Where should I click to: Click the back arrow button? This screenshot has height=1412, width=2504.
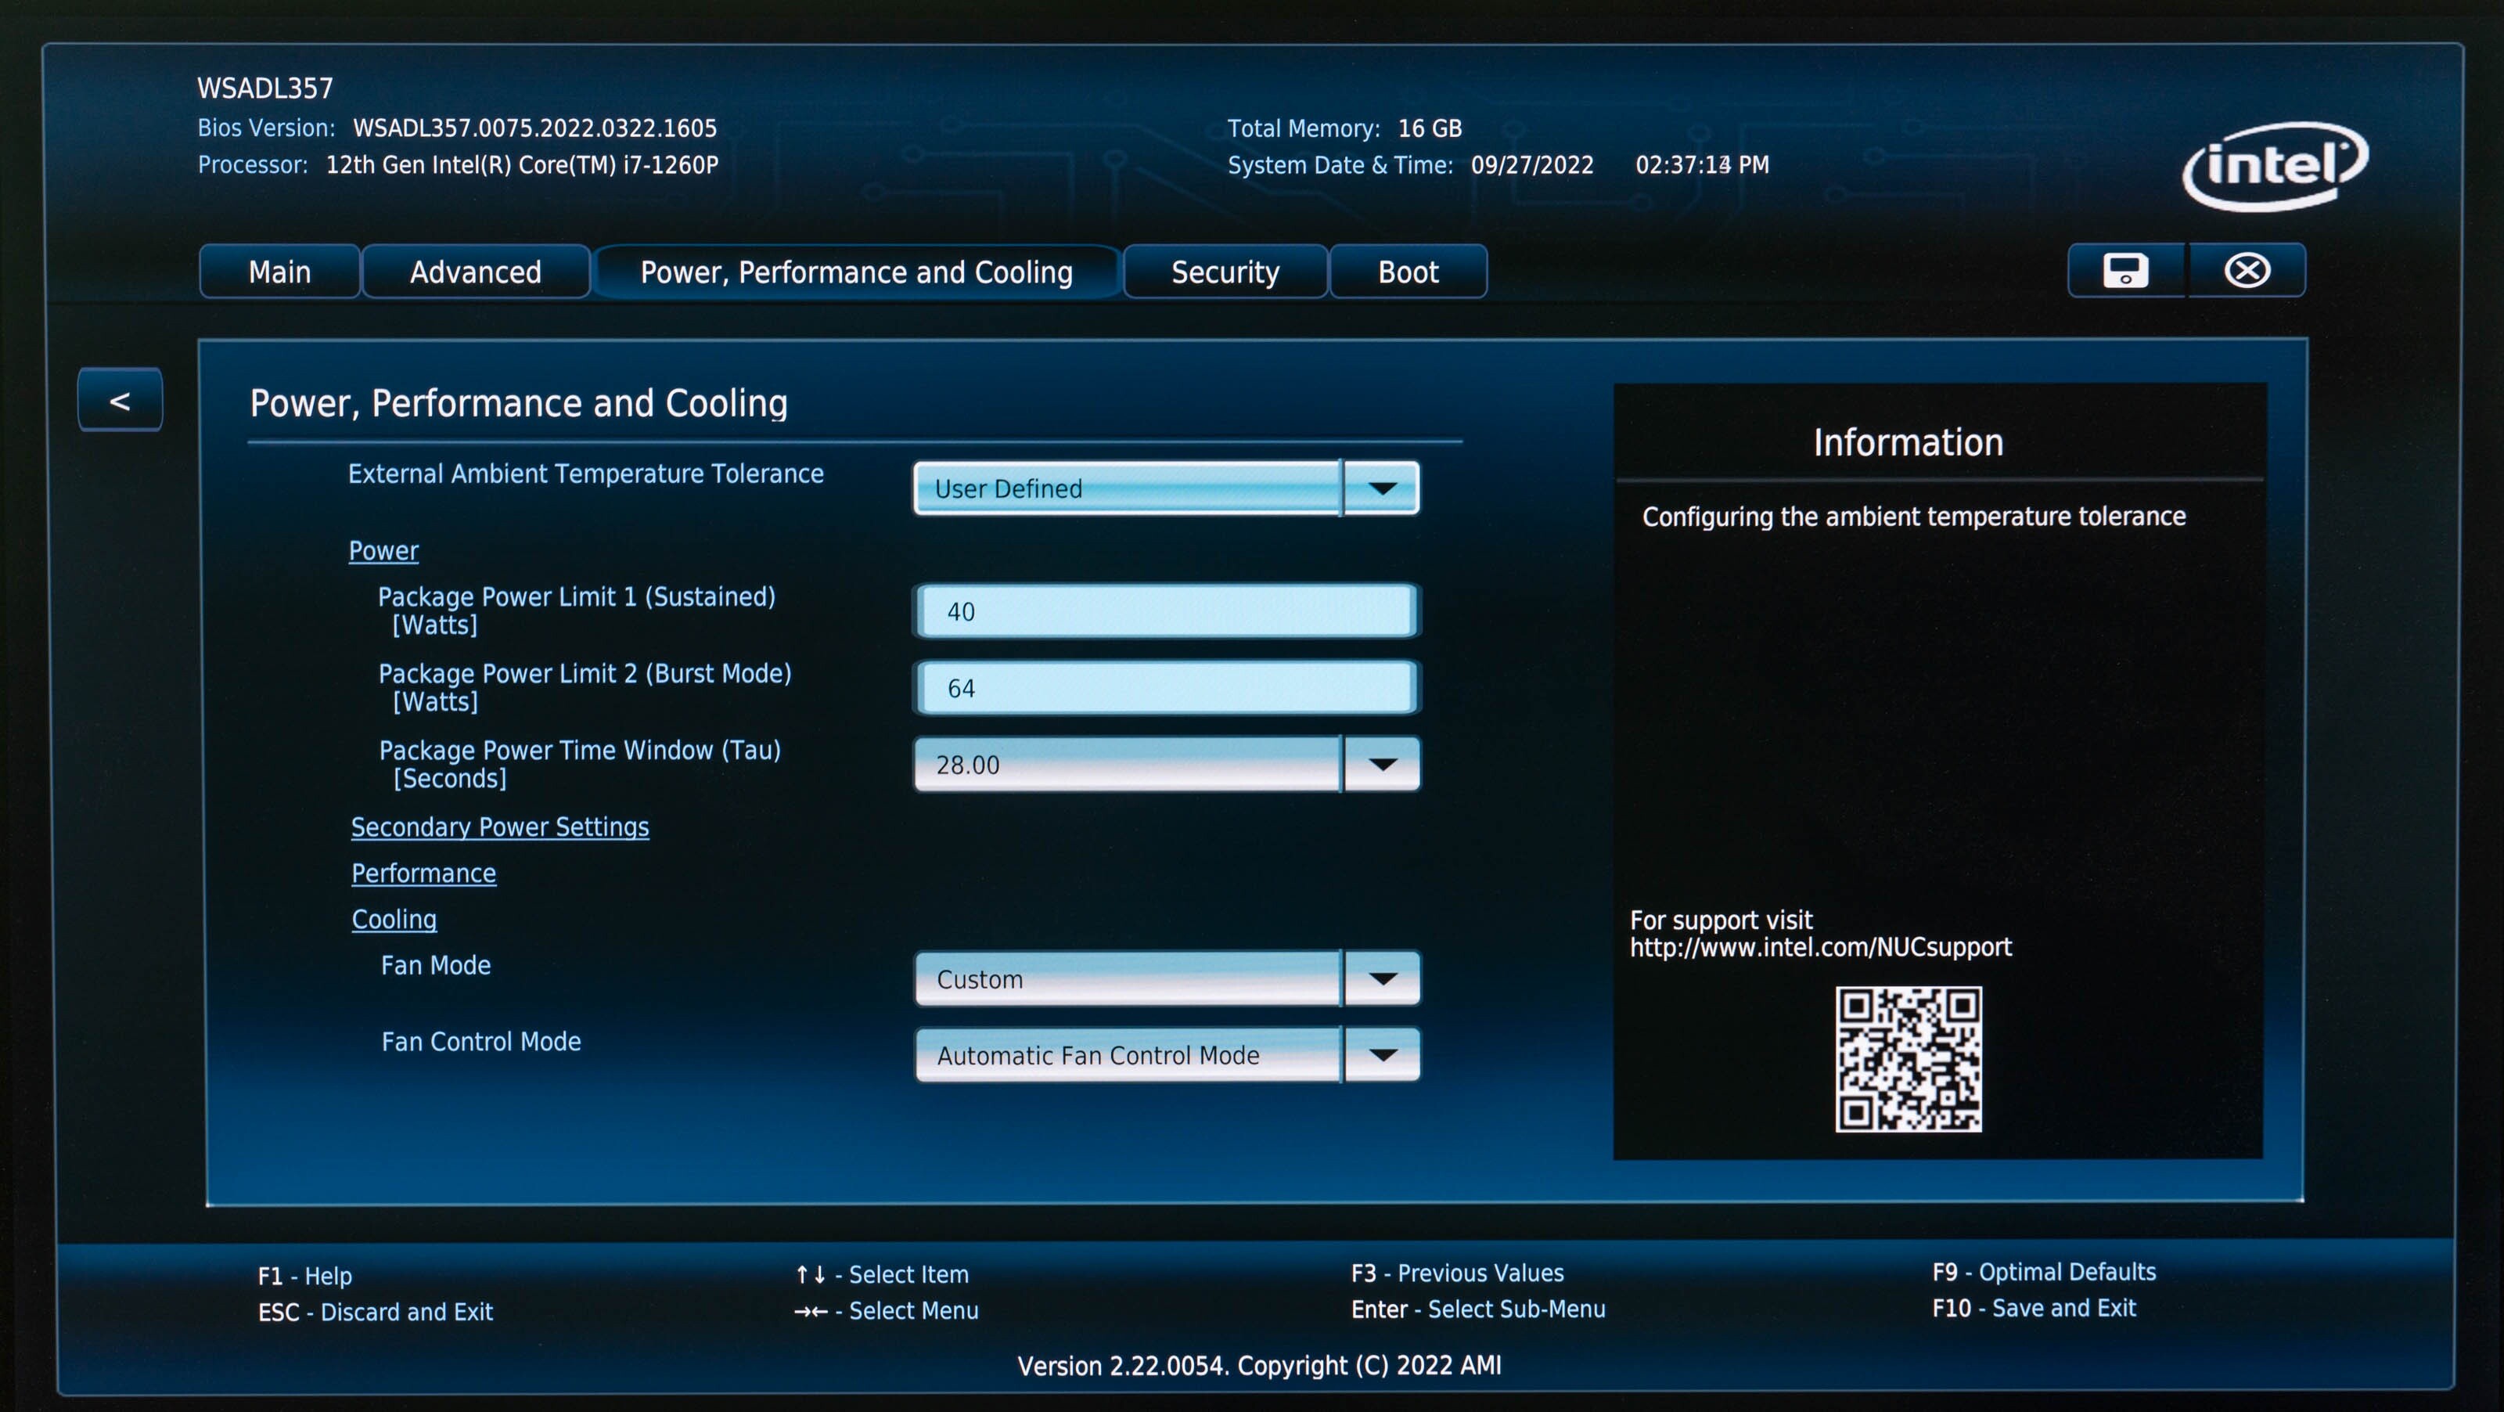[120, 400]
